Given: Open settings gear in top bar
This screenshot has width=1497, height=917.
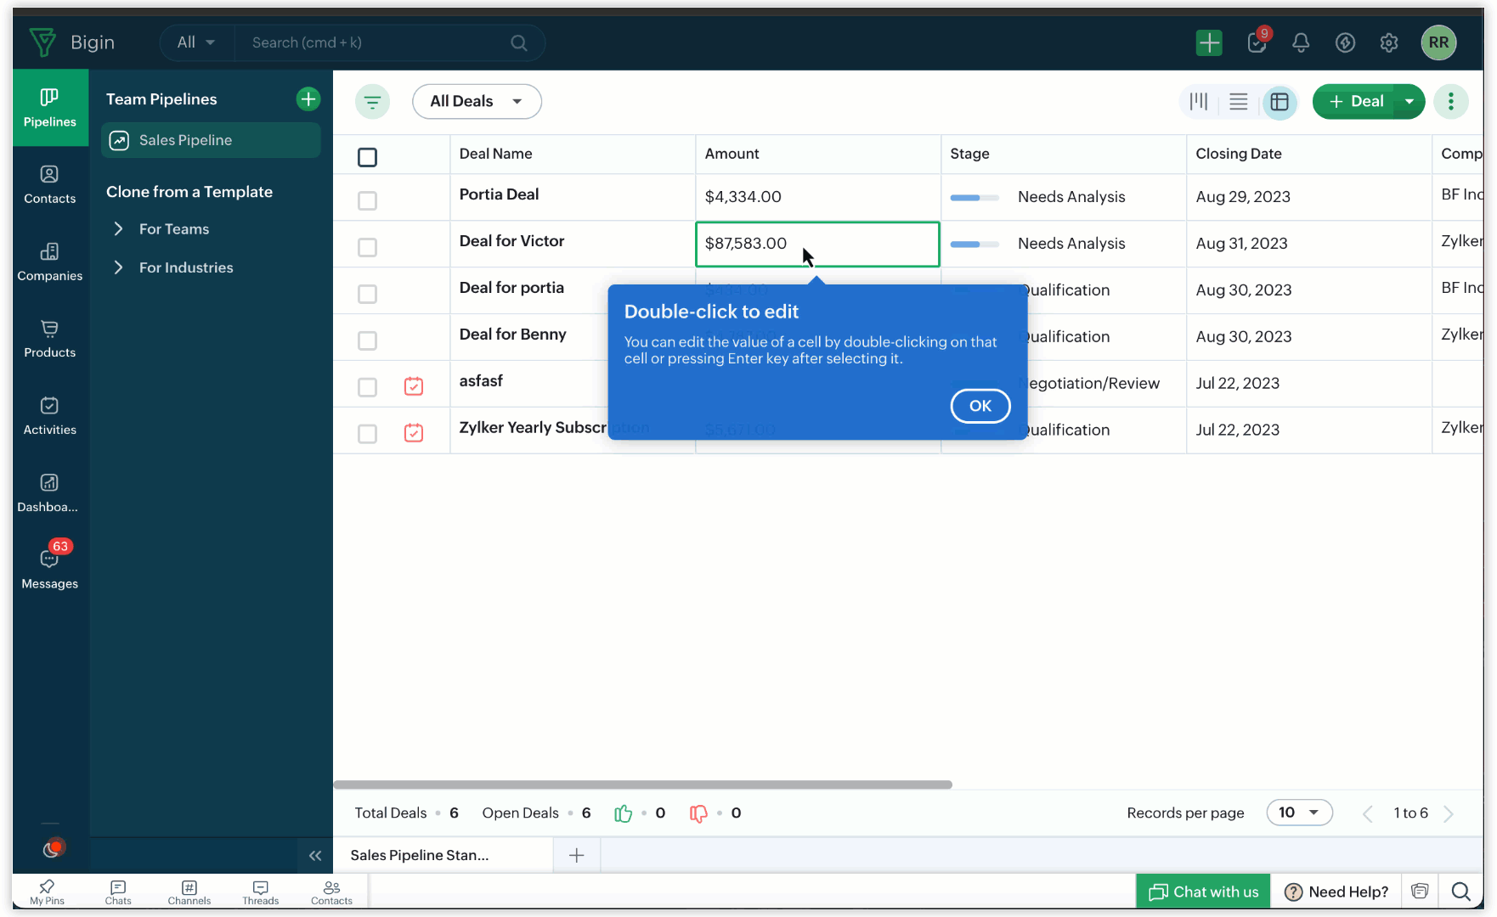Looking at the screenshot, I should click(1389, 42).
